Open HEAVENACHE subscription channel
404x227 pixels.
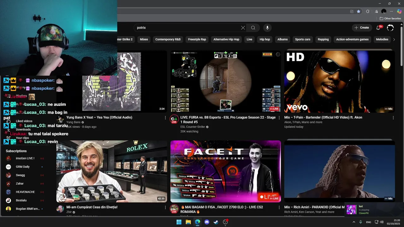25,192
